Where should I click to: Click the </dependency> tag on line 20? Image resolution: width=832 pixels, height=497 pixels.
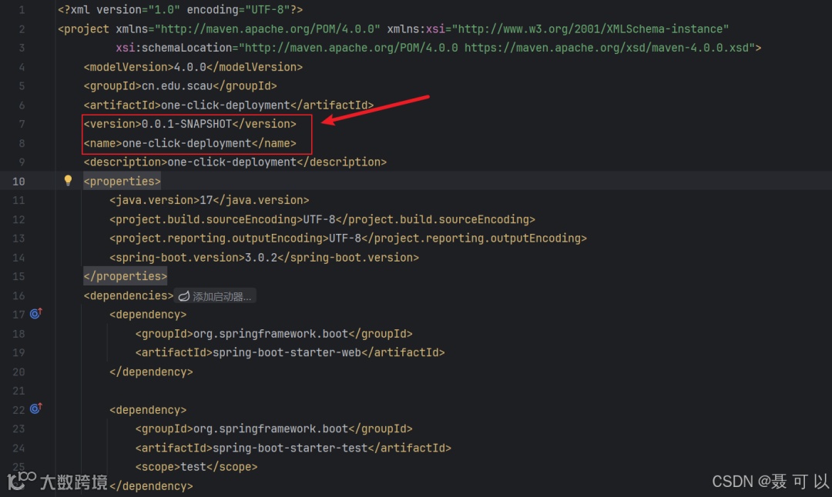[x=151, y=372]
